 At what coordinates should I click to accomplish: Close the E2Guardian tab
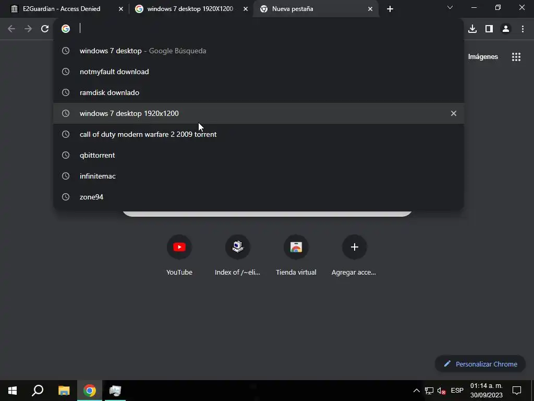pyautogui.click(x=120, y=9)
